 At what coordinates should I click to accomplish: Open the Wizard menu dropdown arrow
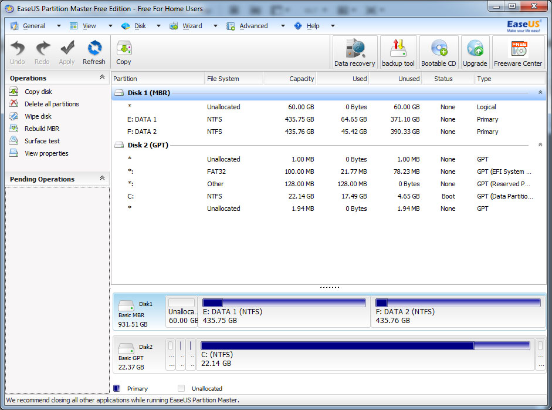(215, 26)
